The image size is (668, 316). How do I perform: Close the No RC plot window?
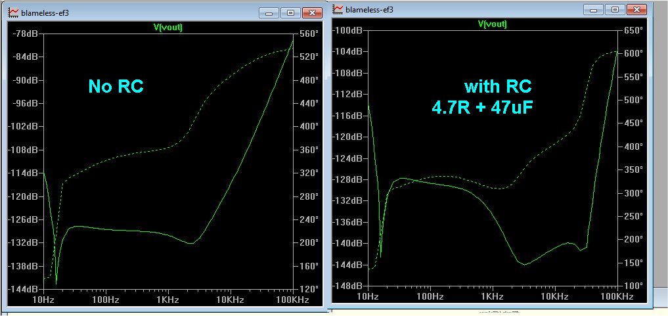tap(312, 12)
